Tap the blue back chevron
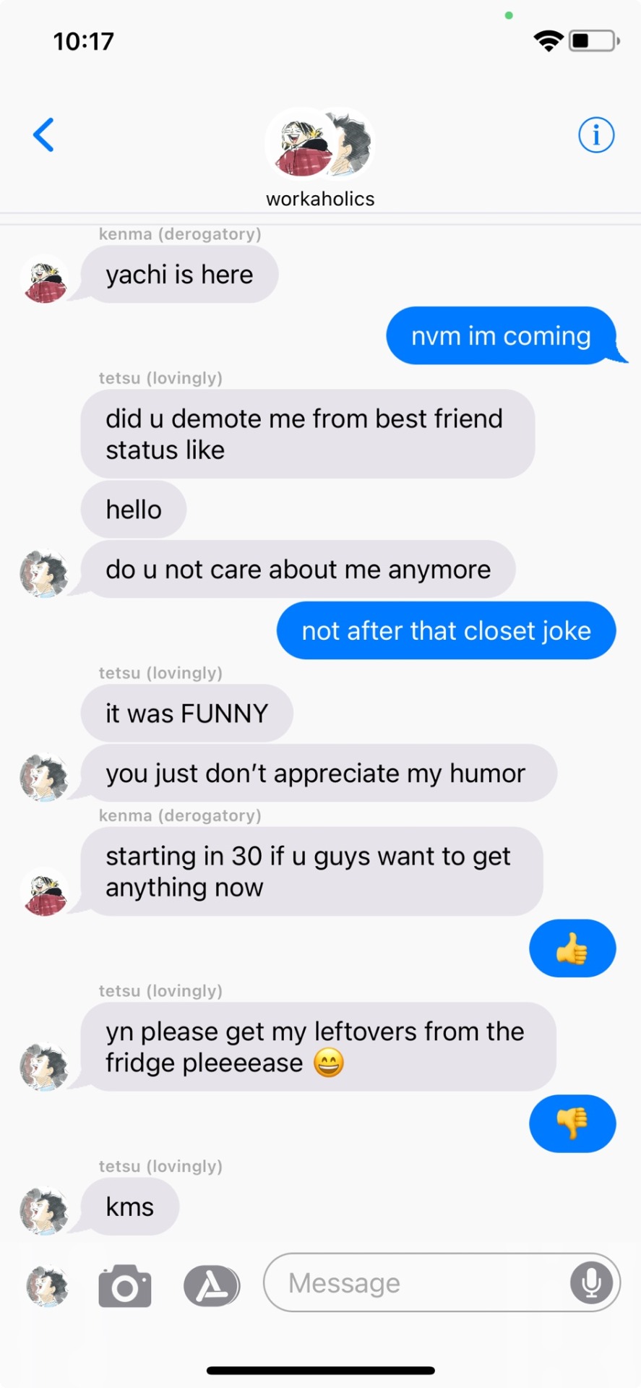 pyautogui.click(x=44, y=134)
